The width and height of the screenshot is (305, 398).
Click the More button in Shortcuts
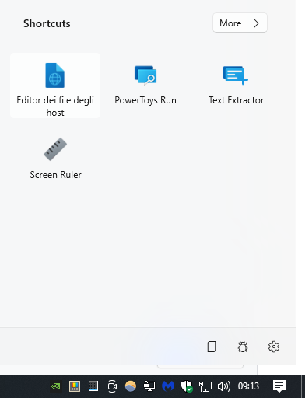click(x=240, y=23)
